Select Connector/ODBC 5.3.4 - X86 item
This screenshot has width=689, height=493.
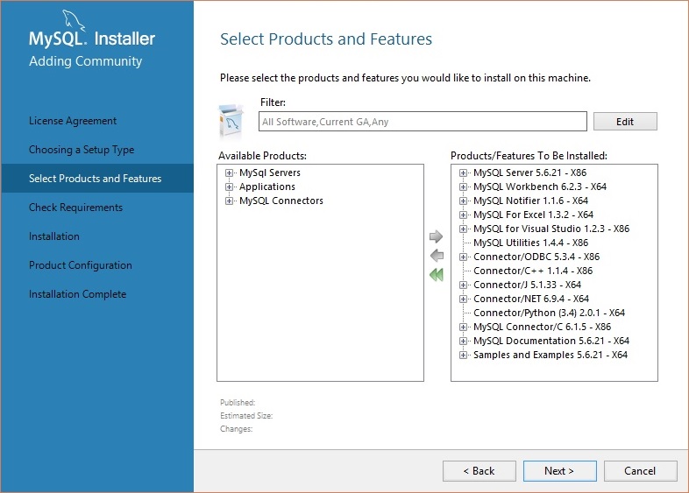click(x=536, y=257)
